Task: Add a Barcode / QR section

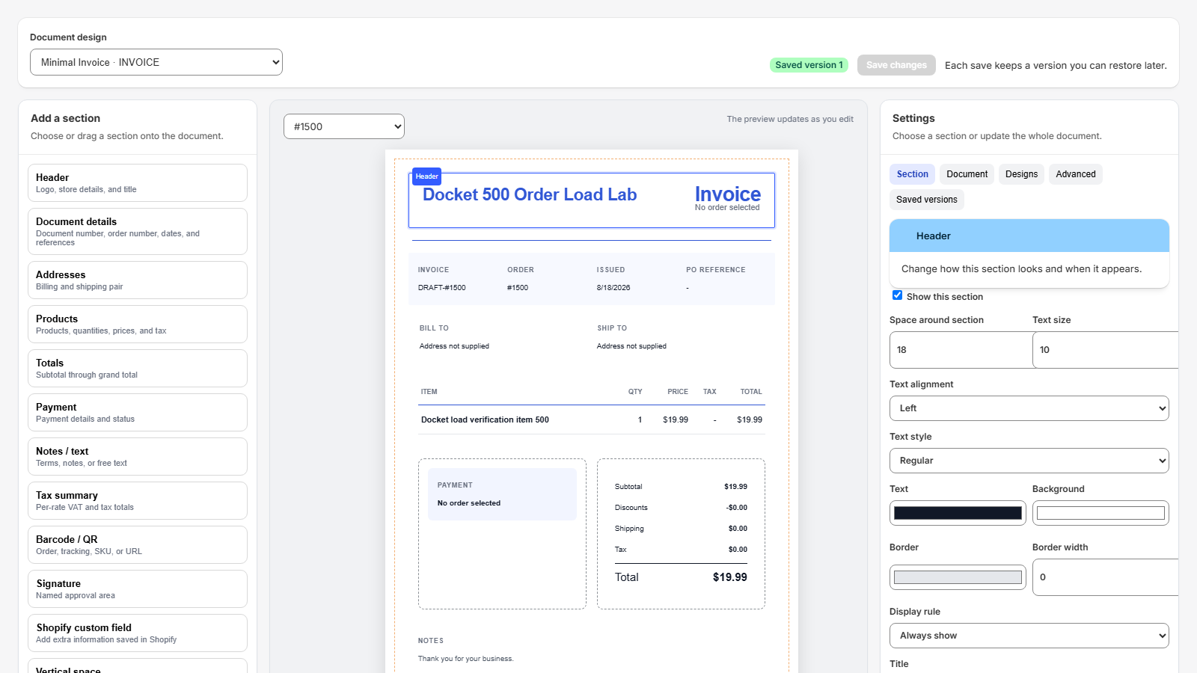Action: 138,544
